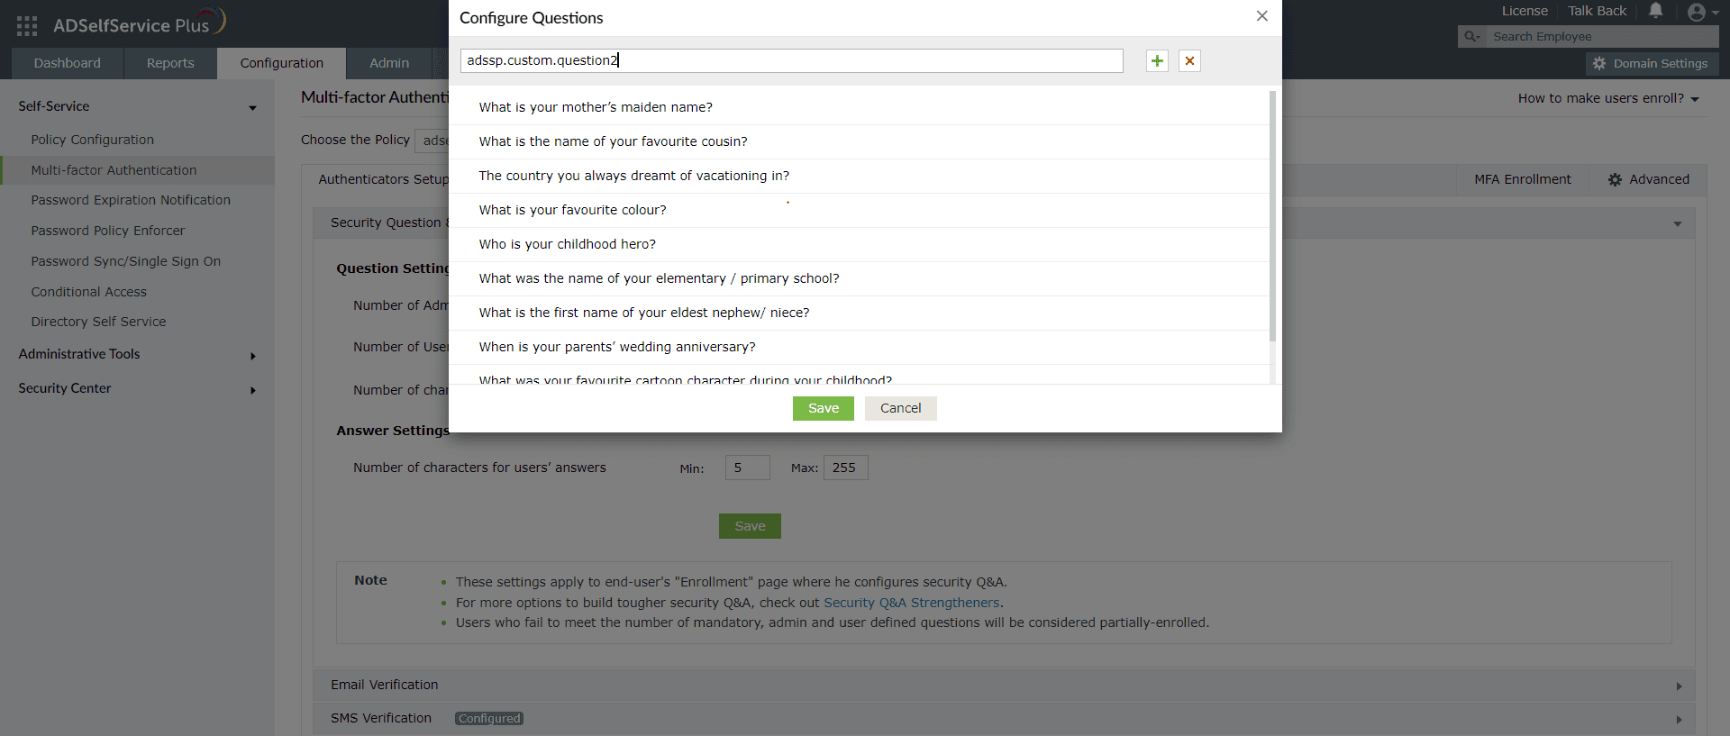Open the apps grid launcher icon
This screenshot has height=736, width=1730.
(27, 26)
